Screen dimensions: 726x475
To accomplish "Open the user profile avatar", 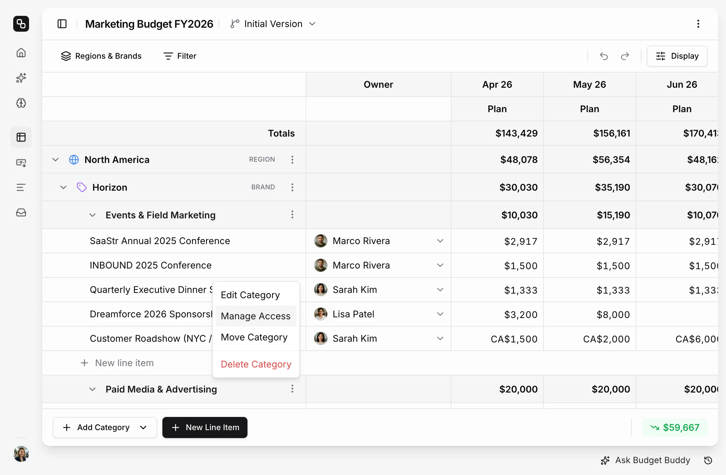I will coord(21,454).
